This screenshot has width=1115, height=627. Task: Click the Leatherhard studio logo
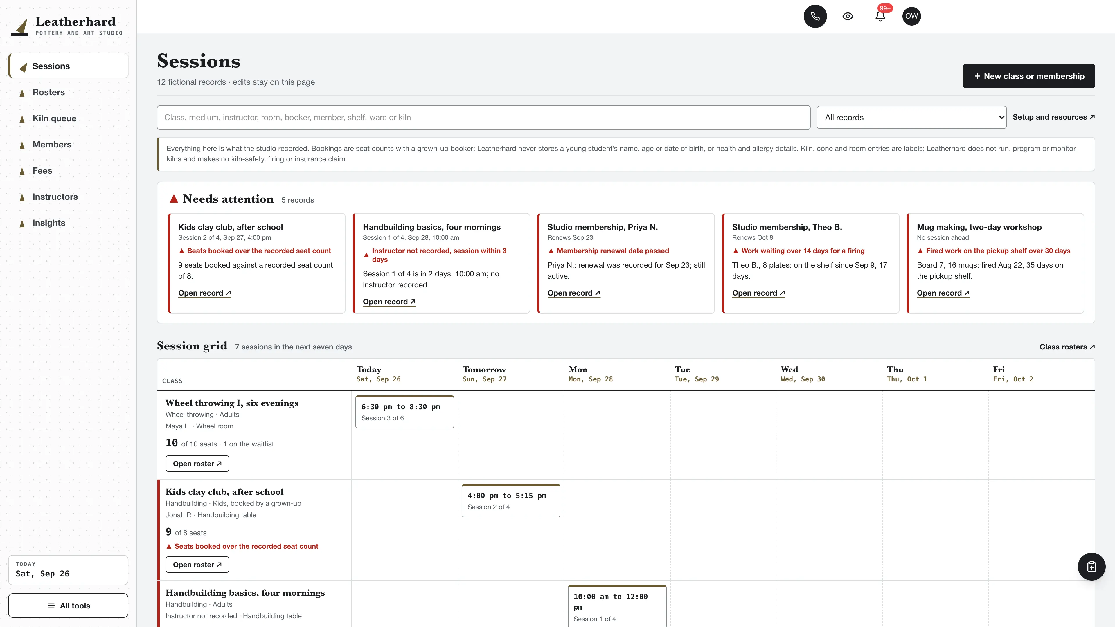(x=67, y=26)
